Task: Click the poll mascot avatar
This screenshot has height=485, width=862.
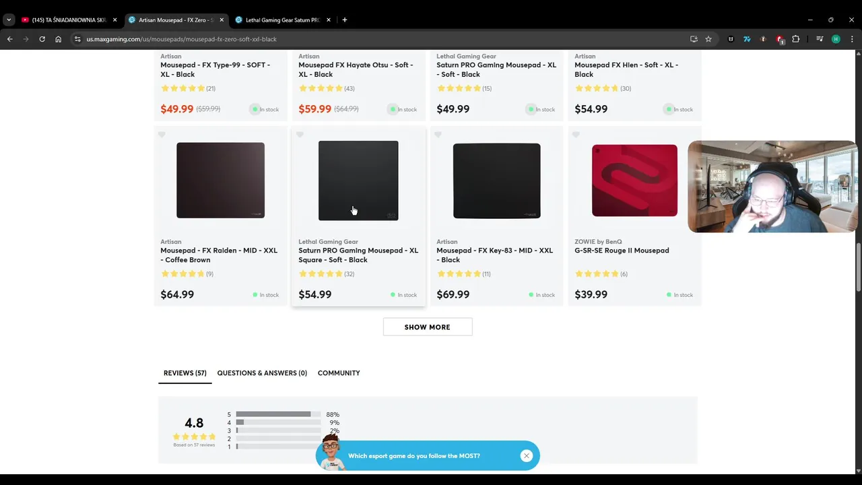Action: point(330,451)
